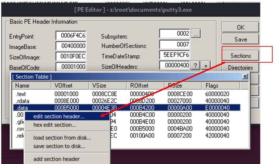The width and height of the screenshot is (277, 164).
Task: Click into the SizeOfImage field
Action: click(x=71, y=56)
